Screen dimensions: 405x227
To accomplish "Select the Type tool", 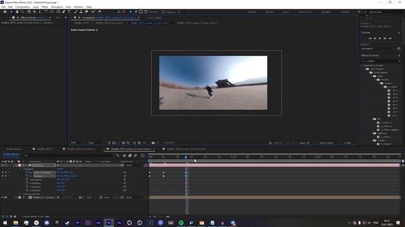I will [x=69, y=11].
